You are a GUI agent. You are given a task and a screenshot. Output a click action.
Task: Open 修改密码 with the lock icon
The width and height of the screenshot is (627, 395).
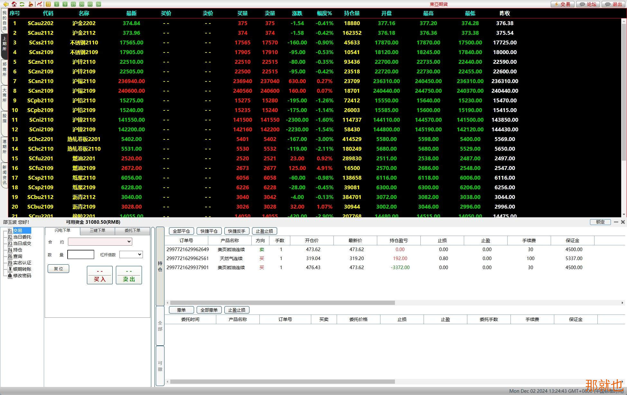tap(22, 276)
